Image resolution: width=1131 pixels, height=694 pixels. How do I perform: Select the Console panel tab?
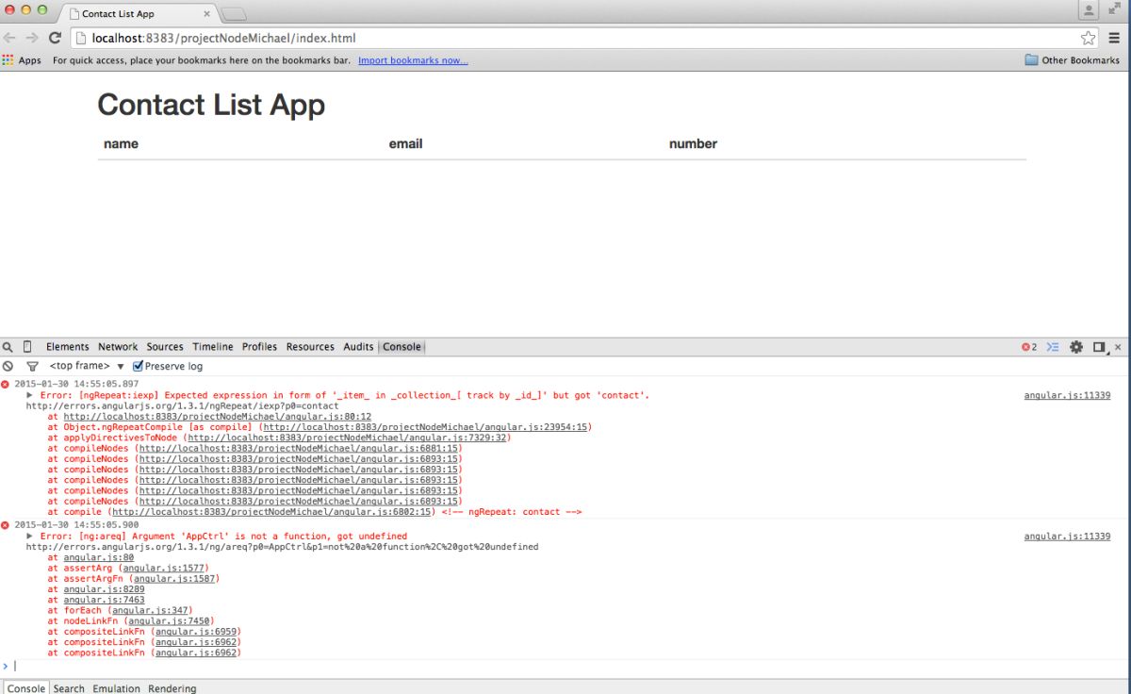402,347
